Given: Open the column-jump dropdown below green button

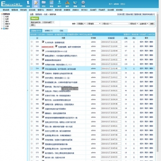Looking at the screenshot, I should (42, 22).
